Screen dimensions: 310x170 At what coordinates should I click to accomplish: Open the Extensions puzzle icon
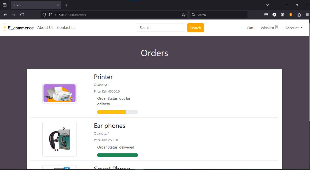[299, 15]
